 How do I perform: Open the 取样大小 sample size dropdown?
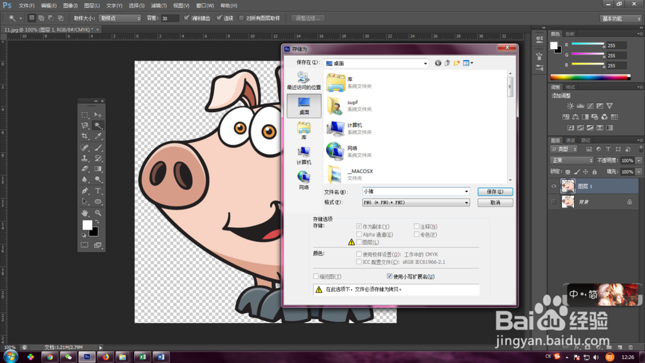coord(120,18)
